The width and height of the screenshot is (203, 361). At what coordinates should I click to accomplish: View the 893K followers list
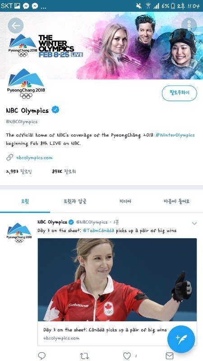(x=64, y=171)
